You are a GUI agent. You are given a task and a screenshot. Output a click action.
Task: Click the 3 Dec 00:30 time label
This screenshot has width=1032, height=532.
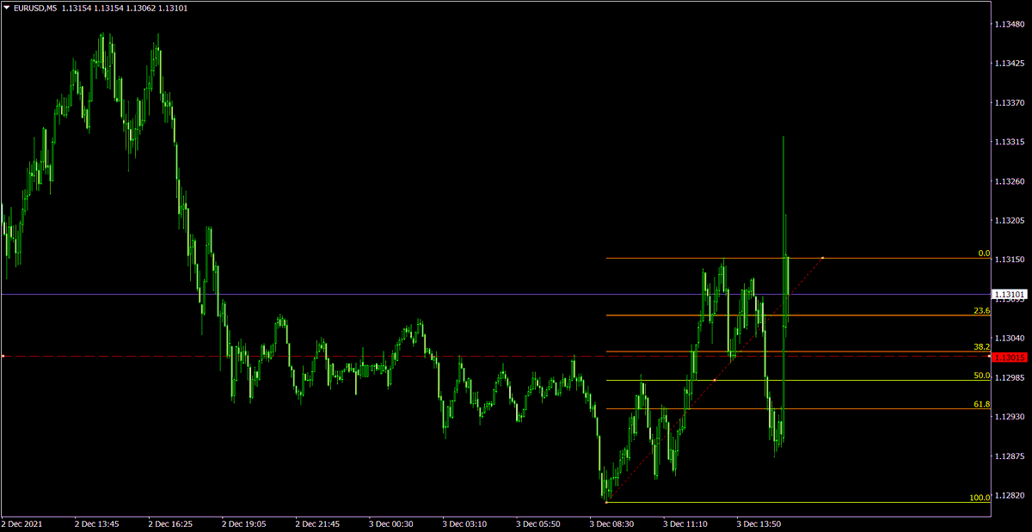391,523
